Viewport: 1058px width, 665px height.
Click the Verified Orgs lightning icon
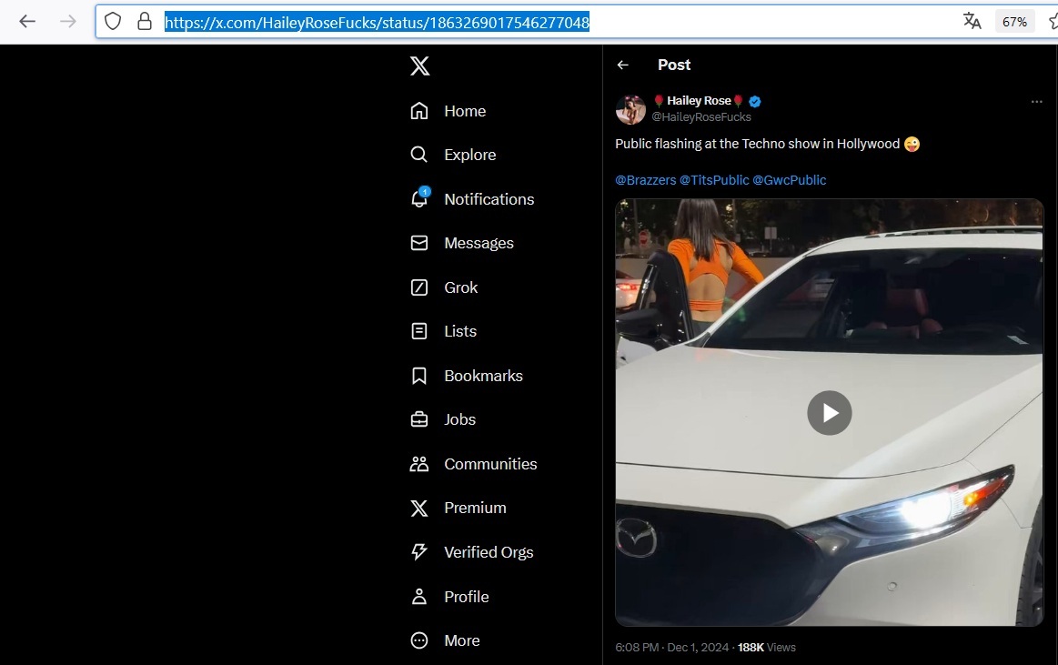(x=419, y=551)
